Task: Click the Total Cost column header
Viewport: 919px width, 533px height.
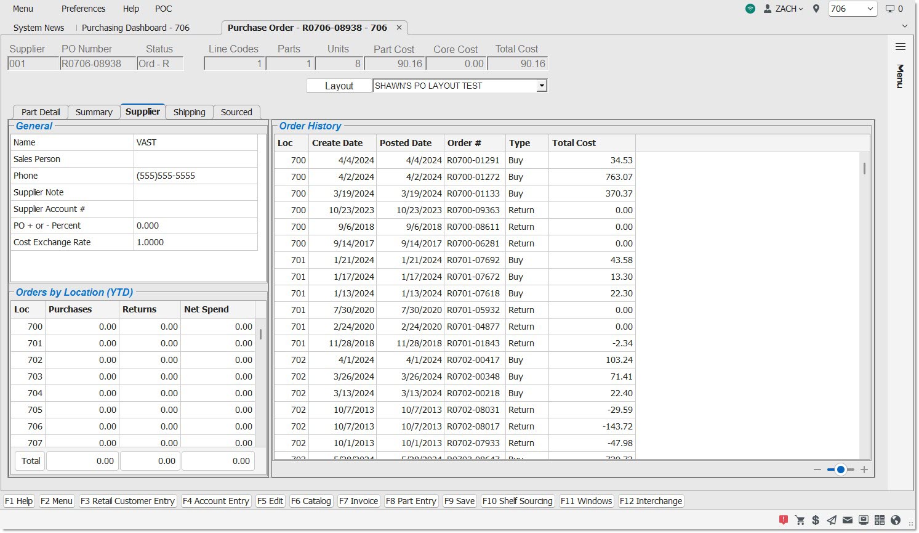Action: pyautogui.click(x=574, y=143)
